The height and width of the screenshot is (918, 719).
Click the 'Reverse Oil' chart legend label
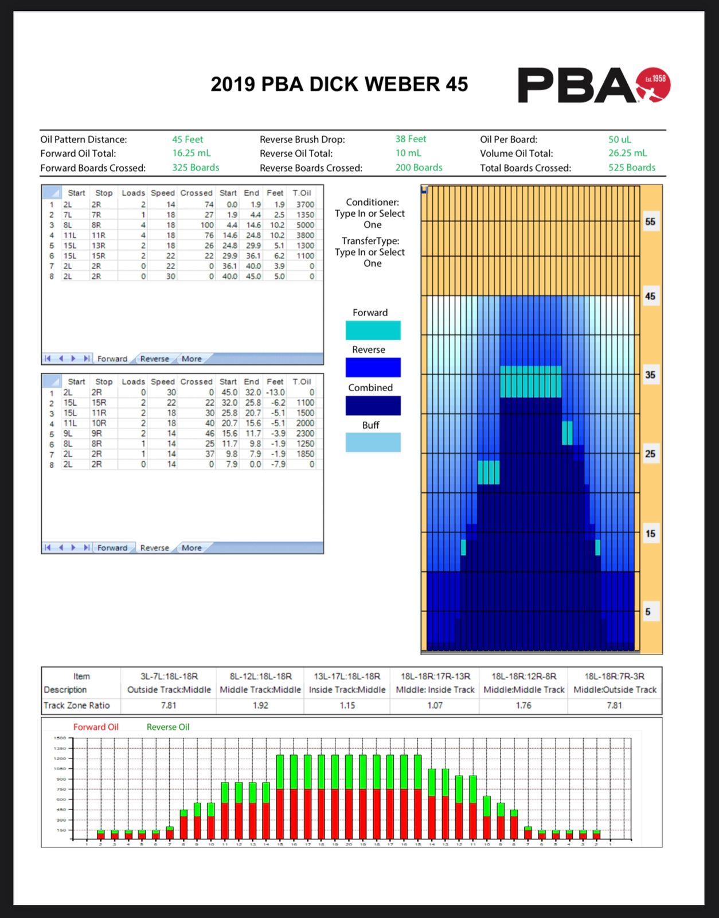168,727
